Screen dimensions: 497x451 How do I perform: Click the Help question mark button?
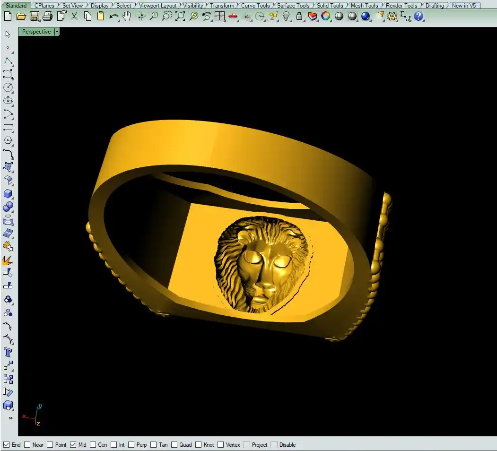[419, 17]
